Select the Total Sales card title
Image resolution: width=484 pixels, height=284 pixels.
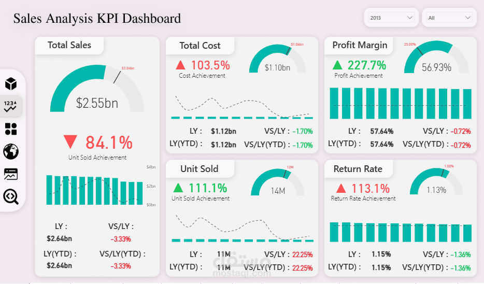point(69,45)
